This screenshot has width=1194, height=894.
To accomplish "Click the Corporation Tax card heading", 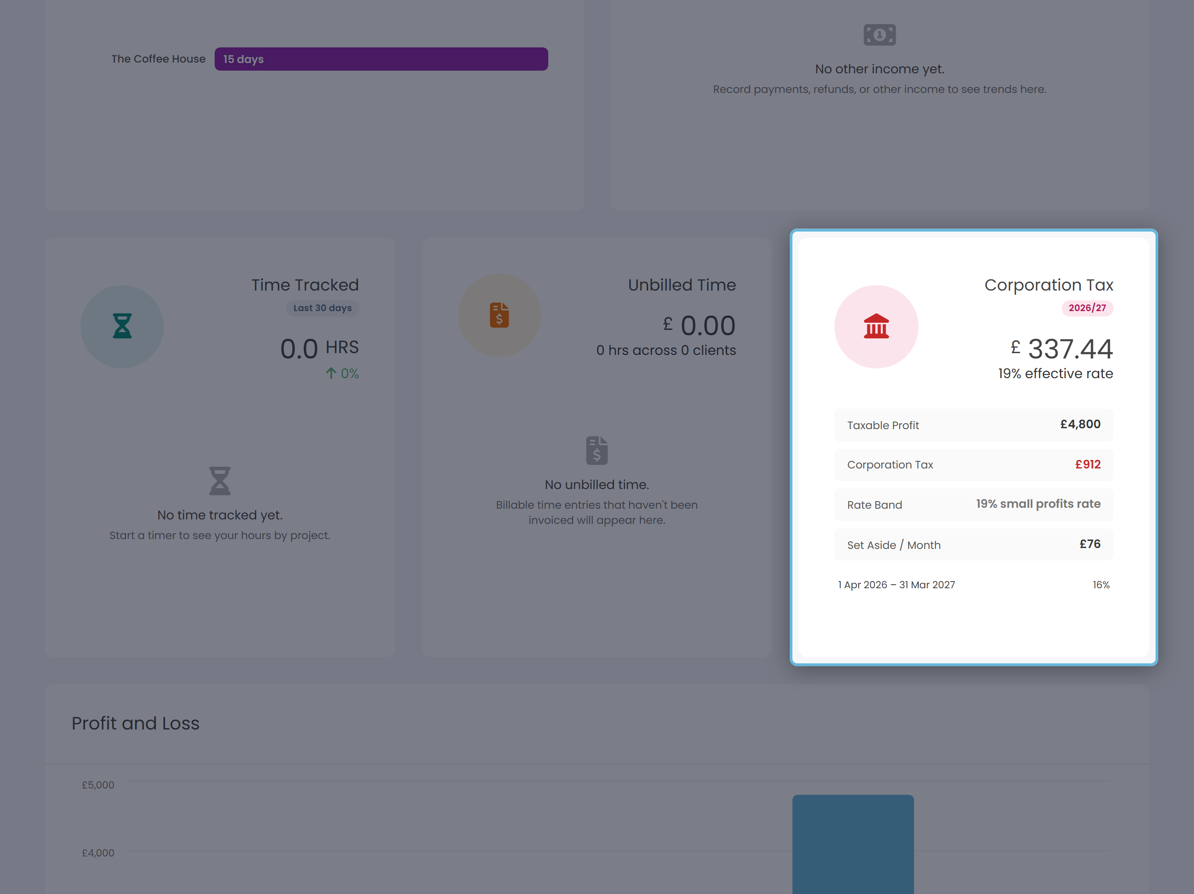I will coord(1049,285).
